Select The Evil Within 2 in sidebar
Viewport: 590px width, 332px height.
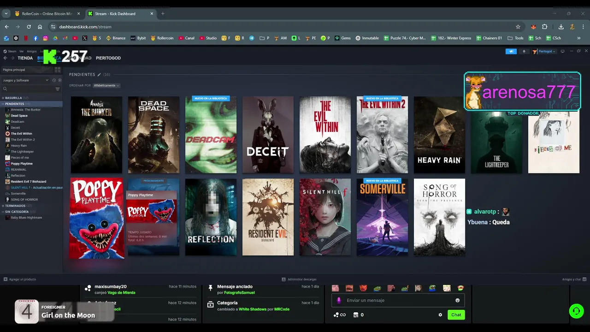coord(23,140)
